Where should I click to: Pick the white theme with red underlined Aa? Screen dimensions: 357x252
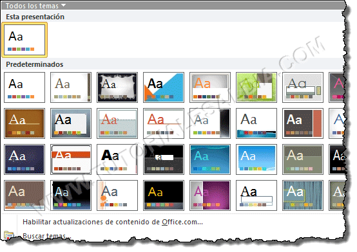click(164, 123)
